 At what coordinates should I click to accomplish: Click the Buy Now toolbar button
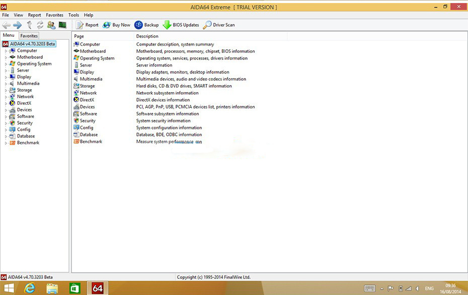116,25
